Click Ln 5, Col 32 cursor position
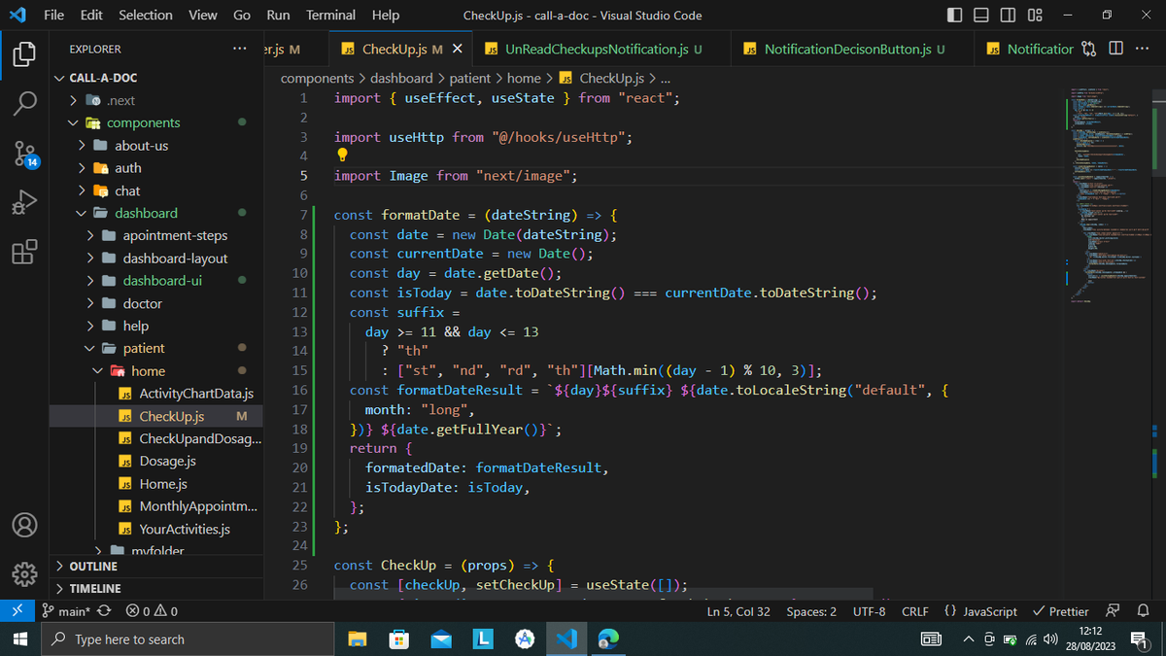1166x656 pixels. tap(738, 611)
